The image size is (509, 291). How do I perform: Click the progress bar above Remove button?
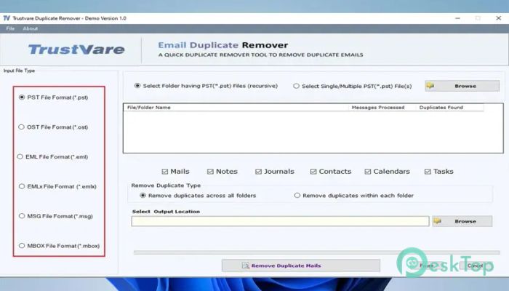(316, 252)
